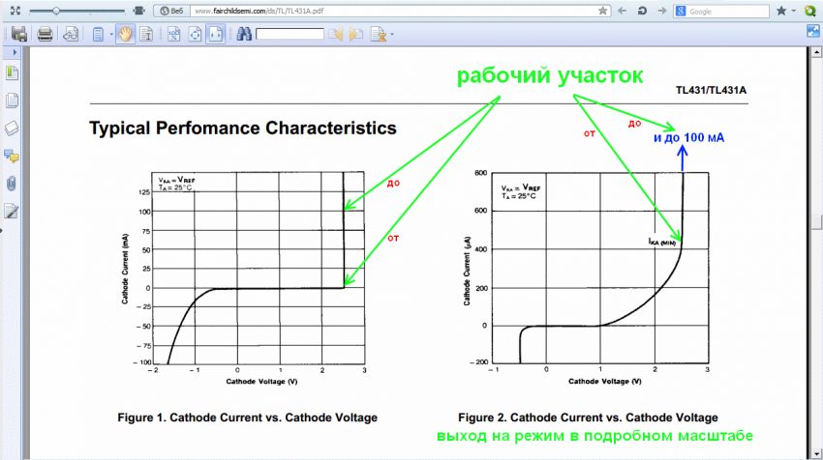Click the vertical scrollbar up arrow
The height and width of the screenshot is (460, 823).
[816, 52]
